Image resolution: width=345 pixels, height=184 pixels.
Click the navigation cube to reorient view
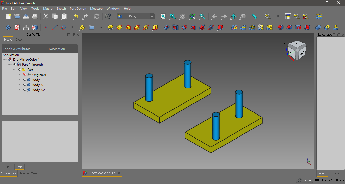297,50
